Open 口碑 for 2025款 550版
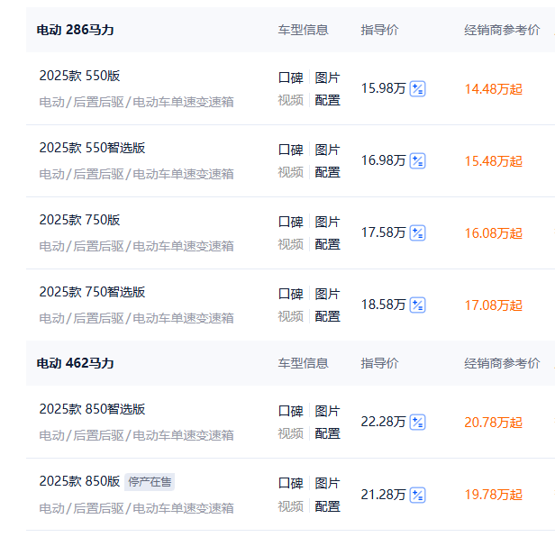This screenshot has height=537, width=555. 290,77
